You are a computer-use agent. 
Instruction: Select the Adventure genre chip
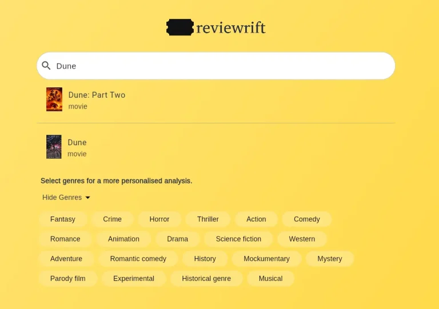[x=66, y=259]
